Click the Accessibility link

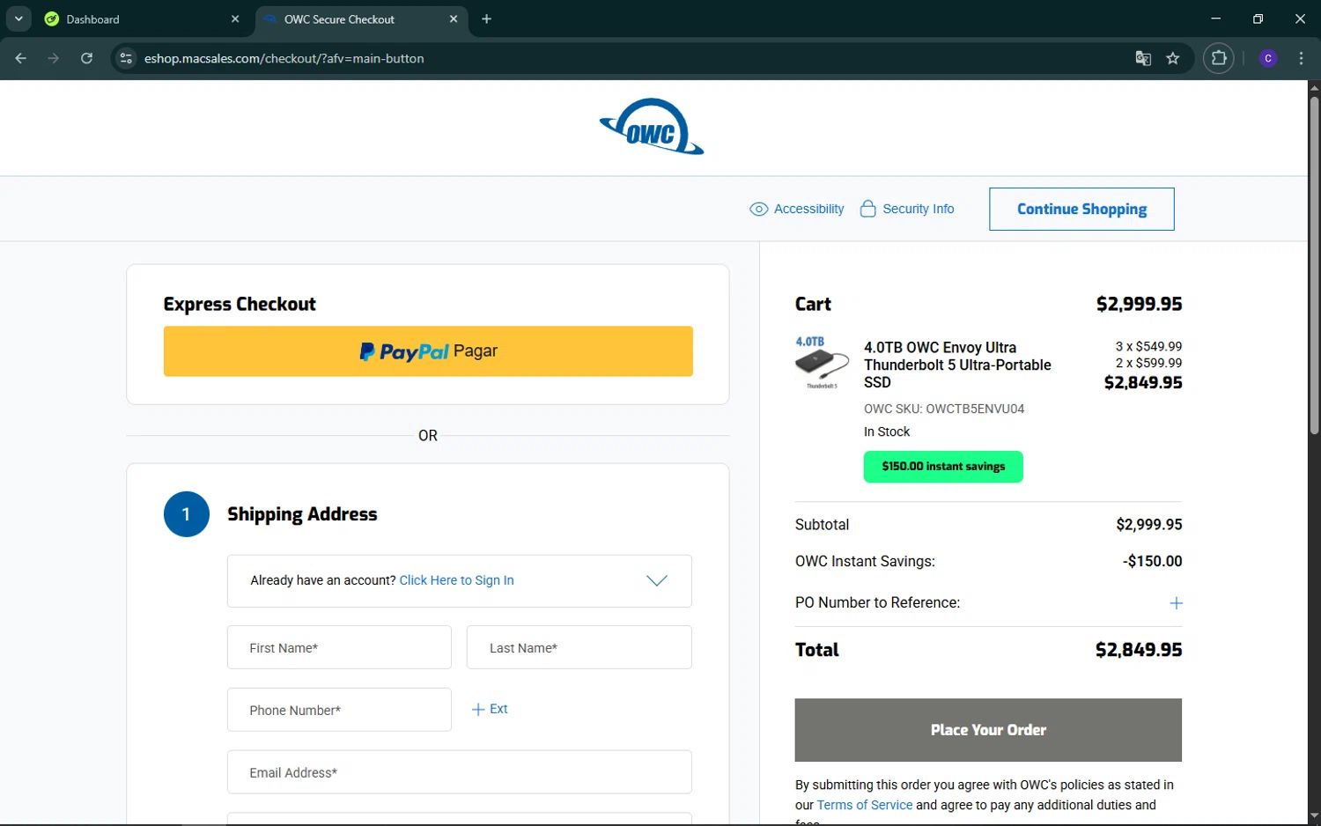(x=808, y=209)
